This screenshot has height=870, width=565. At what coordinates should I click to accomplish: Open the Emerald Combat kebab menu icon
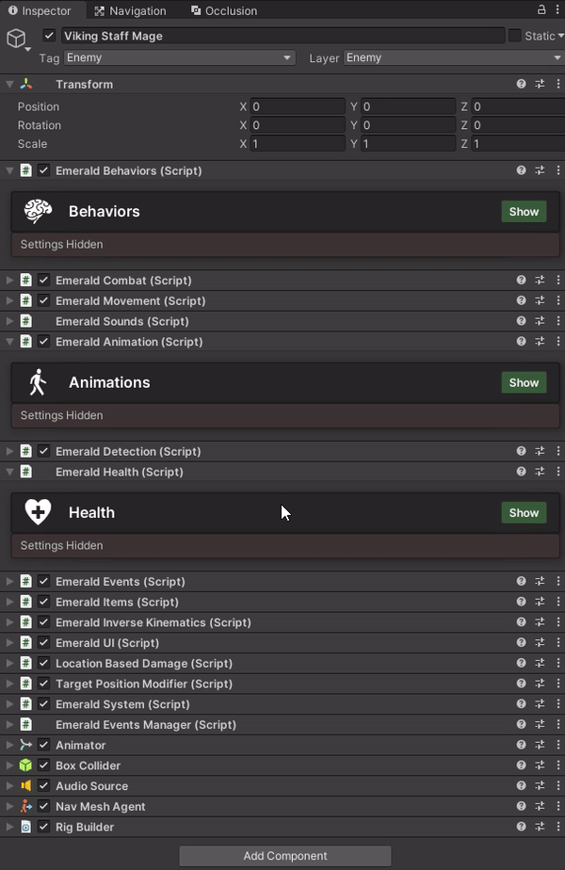[x=558, y=280]
